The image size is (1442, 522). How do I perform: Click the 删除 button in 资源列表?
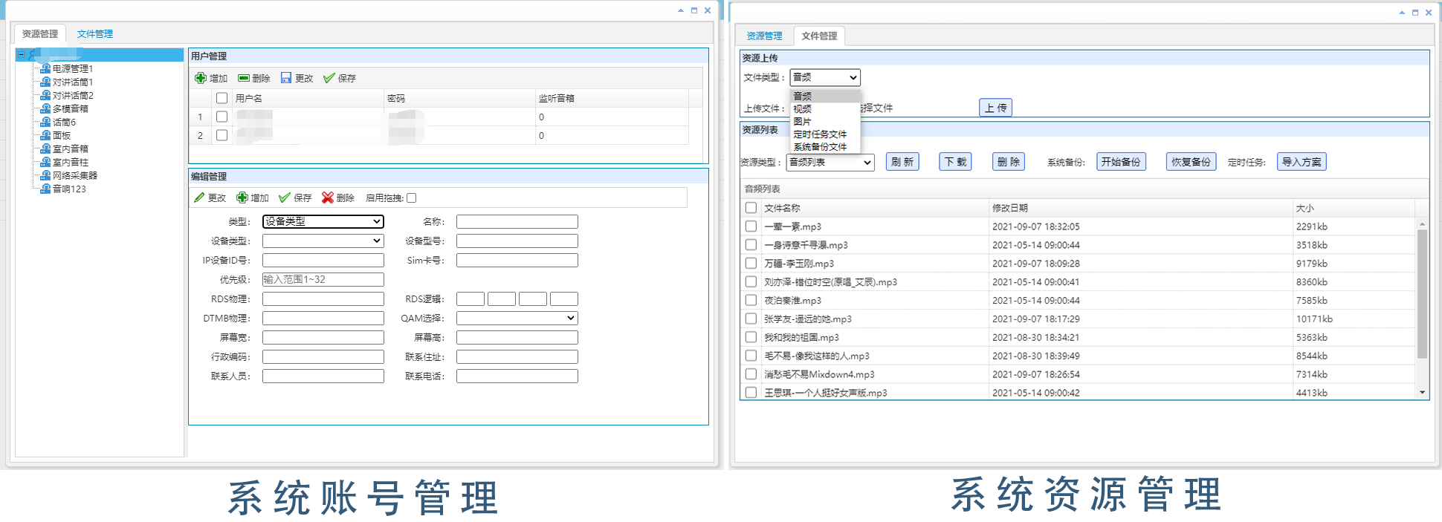[1009, 162]
